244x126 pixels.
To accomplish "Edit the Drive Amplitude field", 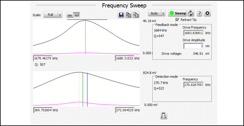I will coord(193,46).
